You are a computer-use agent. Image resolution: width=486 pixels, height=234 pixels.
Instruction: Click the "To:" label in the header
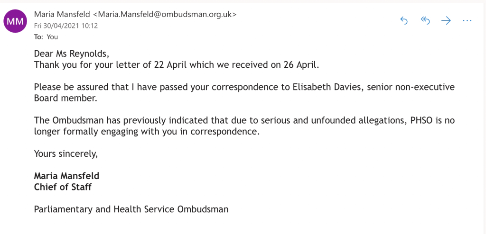point(38,36)
